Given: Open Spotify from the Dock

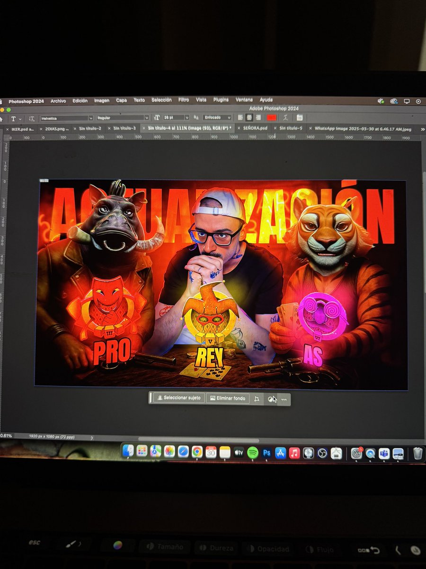Looking at the screenshot, I should pyautogui.click(x=253, y=452).
